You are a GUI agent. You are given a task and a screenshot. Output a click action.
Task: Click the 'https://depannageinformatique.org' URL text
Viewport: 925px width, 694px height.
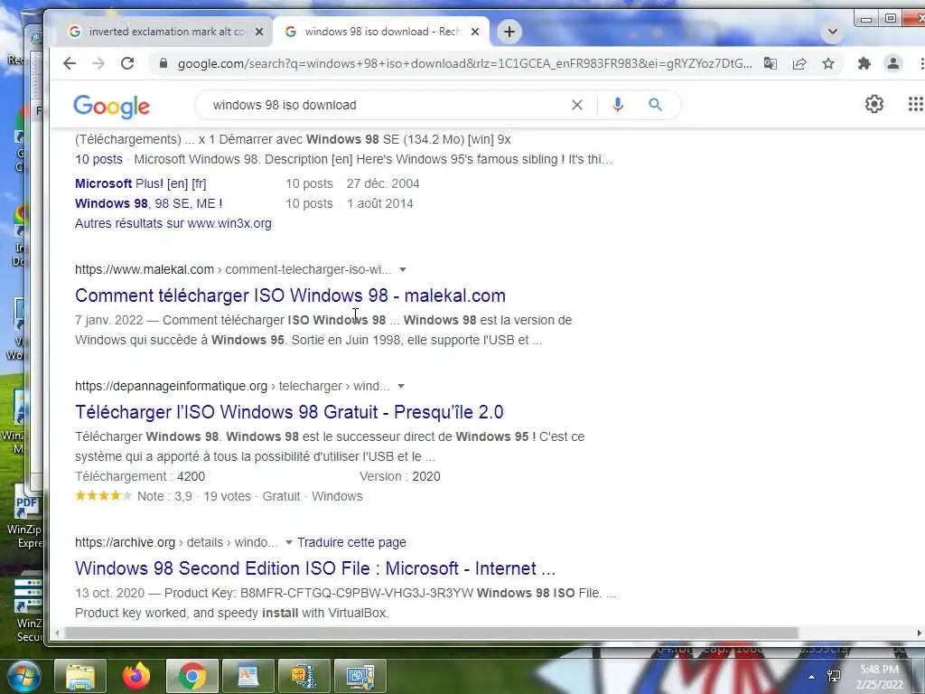[x=171, y=387]
